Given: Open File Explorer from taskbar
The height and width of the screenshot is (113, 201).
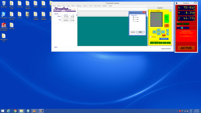Looking at the screenshot, I should click(x=21, y=111).
